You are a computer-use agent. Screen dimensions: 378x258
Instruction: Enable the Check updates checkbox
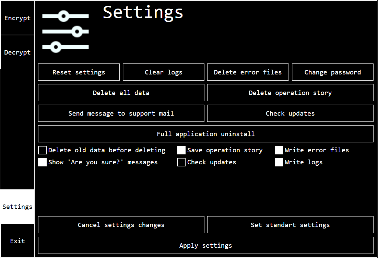pos(181,162)
